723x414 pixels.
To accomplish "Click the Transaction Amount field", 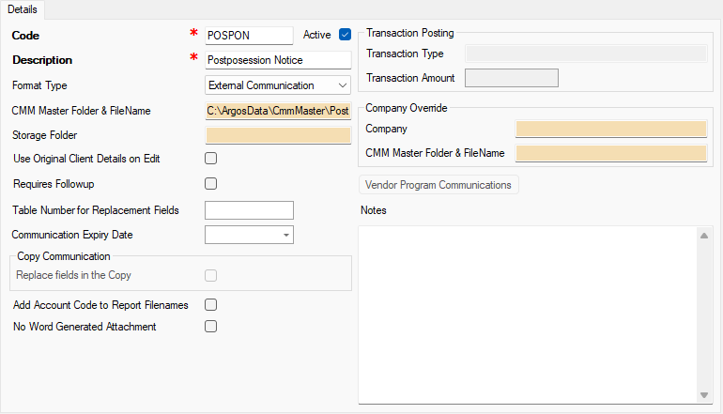I will point(512,78).
